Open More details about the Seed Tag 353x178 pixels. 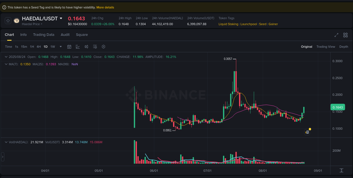point(105,7)
